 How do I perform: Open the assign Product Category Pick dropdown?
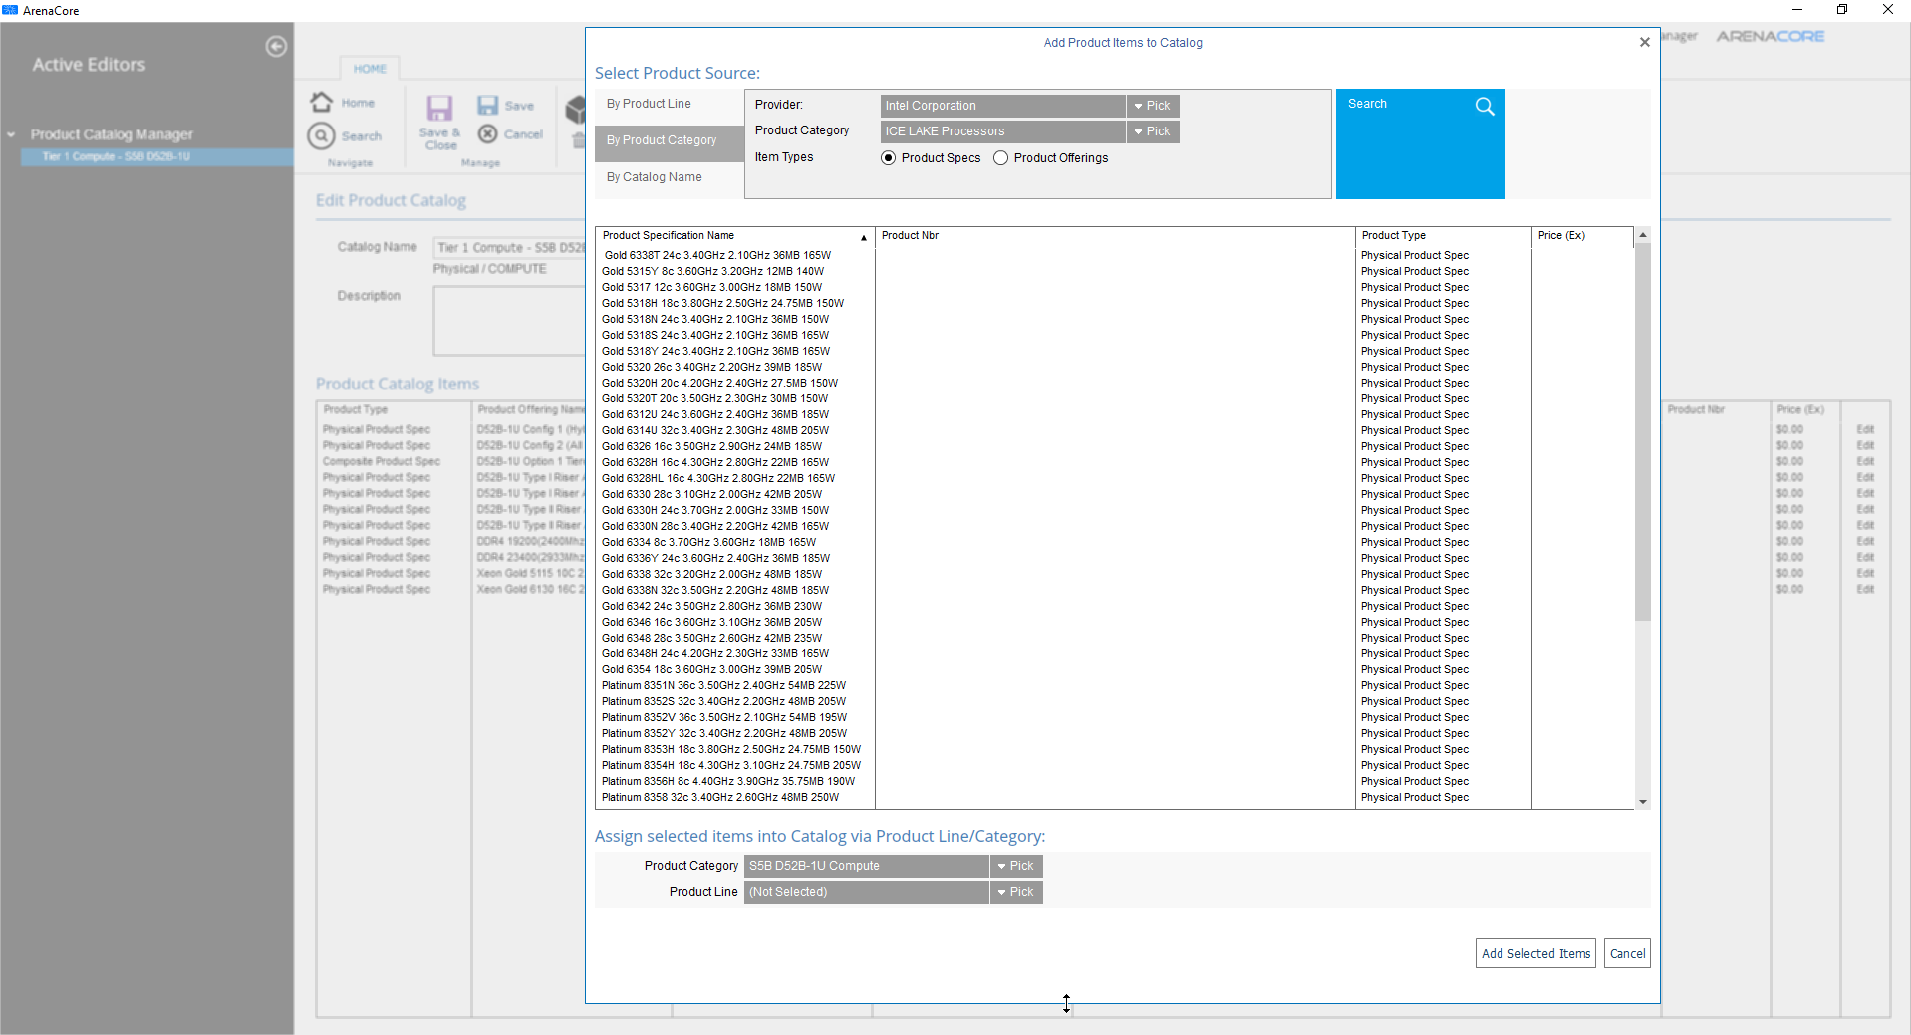[1016, 866]
